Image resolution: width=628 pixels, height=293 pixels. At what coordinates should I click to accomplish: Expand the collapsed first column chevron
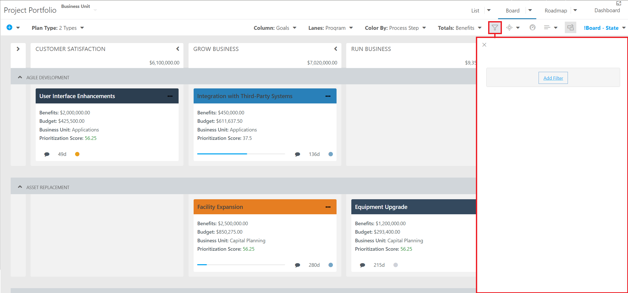[18, 49]
